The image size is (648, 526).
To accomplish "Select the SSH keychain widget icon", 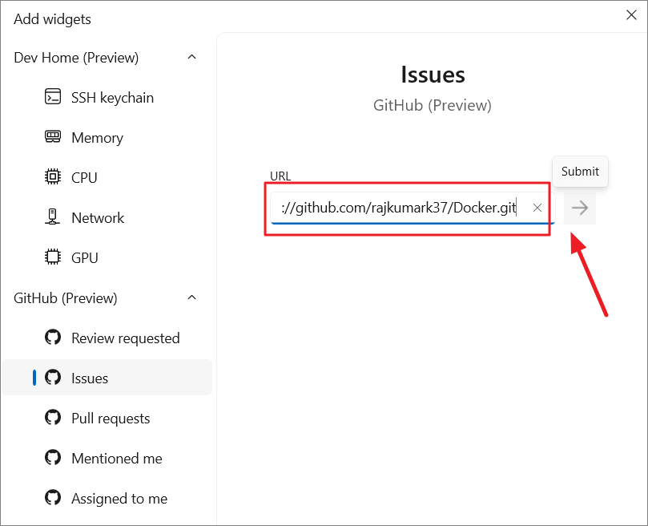I will coord(52,97).
